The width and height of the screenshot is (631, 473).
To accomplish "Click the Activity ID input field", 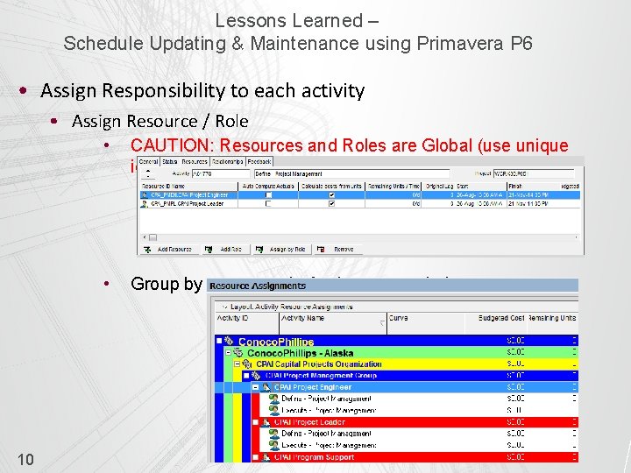I will pos(221,173).
